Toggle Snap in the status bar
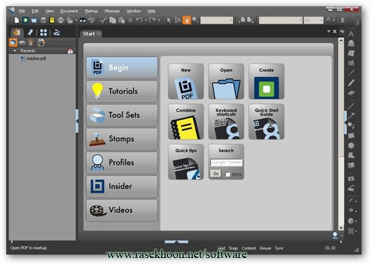This screenshot has width=371, height=264. coord(233,248)
